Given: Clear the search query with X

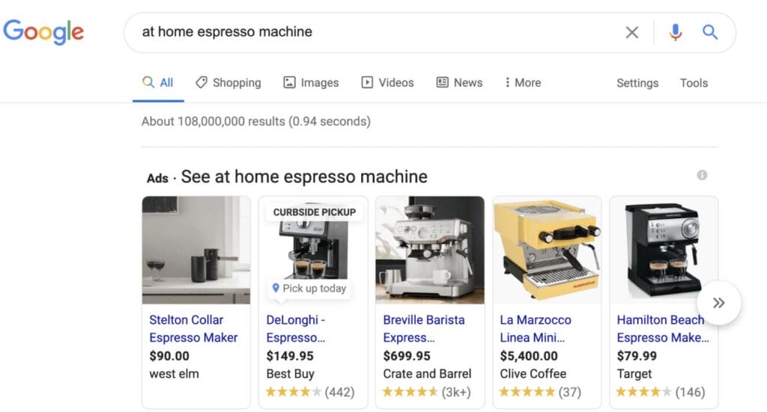Looking at the screenshot, I should pyautogui.click(x=631, y=33).
